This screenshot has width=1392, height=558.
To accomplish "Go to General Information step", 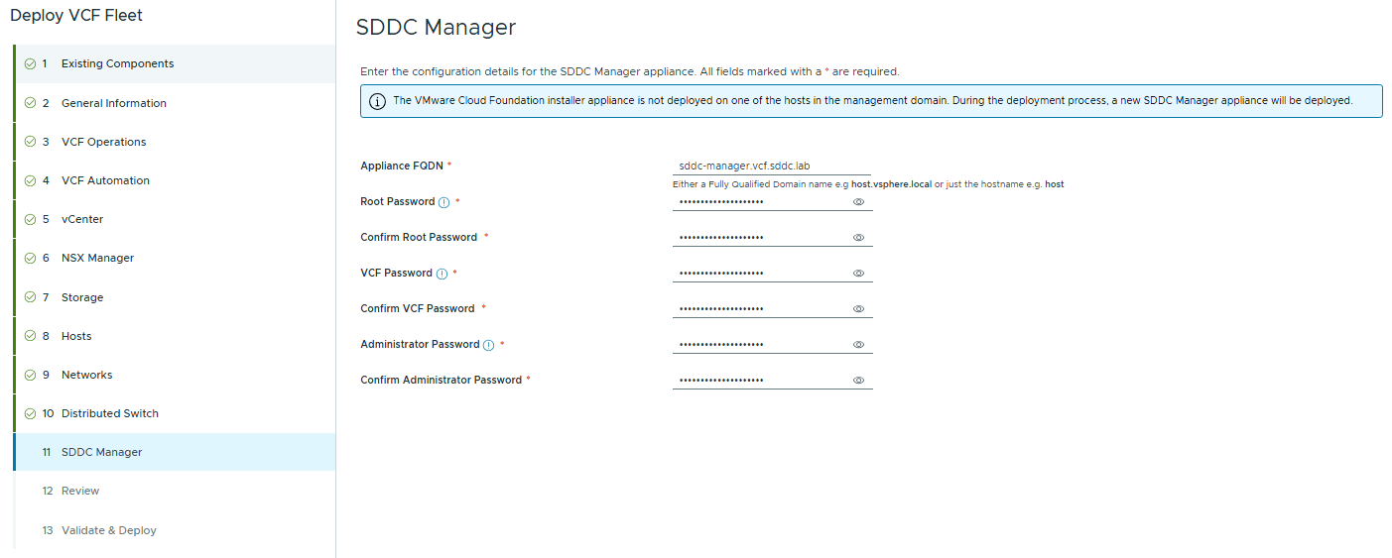I will pyautogui.click(x=113, y=103).
